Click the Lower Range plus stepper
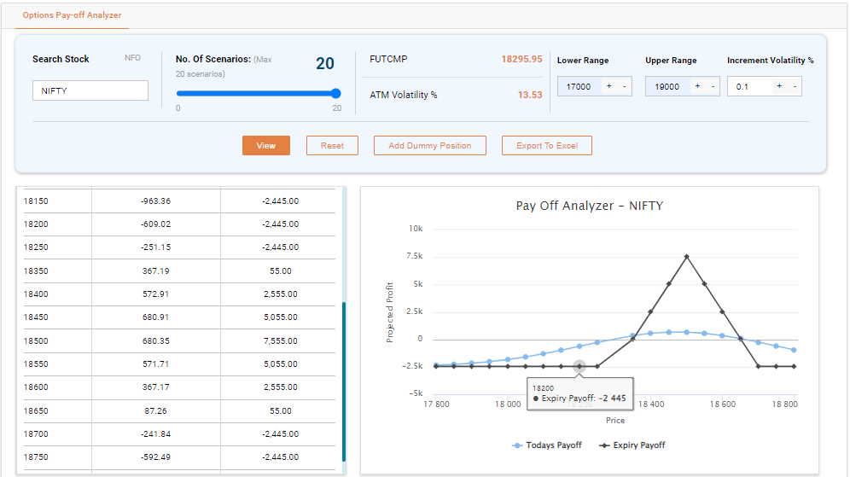Image resolution: width=850 pixels, height=477 pixels. 608,86
